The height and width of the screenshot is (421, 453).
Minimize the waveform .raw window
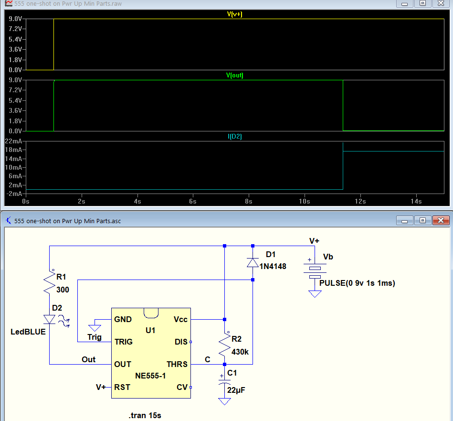(404, 3)
